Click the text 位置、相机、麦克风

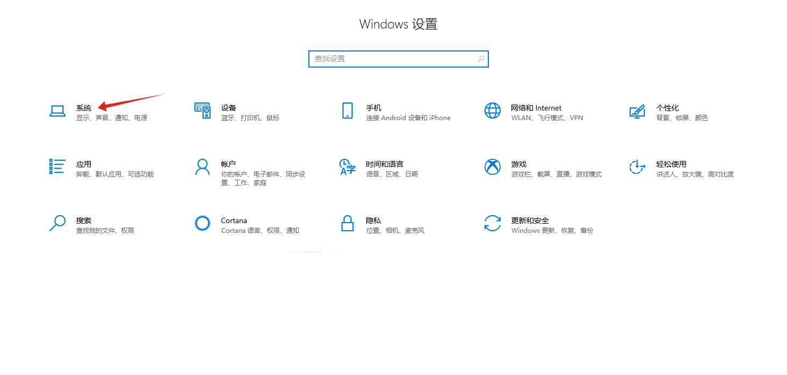(395, 231)
